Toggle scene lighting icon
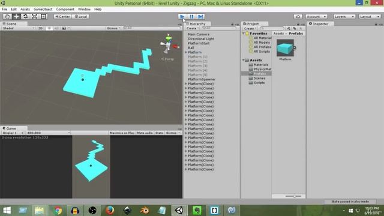The height and width of the screenshot is (216, 384). pos(49,28)
